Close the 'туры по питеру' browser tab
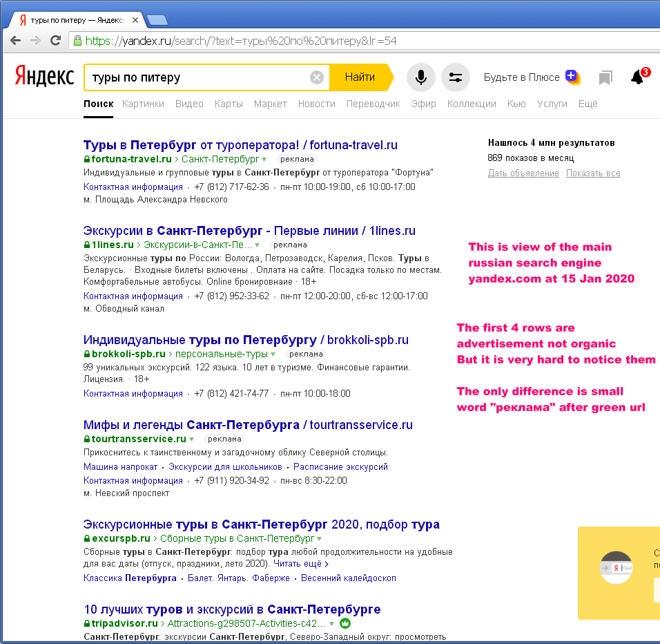Screen dimensions: 660x644 pyautogui.click(x=135, y=20)
